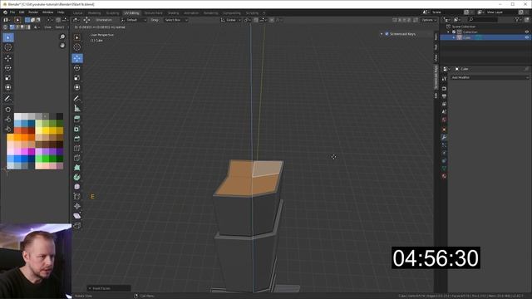Select the Cursor tool in 3D viewport toolbar
The height and width of the screenshot is (299, 532).
point(77,47)
